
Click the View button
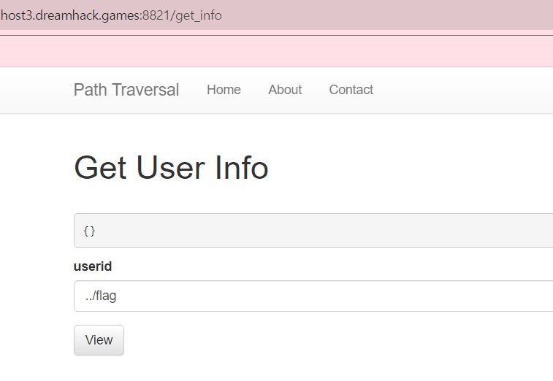click(99, 340)
